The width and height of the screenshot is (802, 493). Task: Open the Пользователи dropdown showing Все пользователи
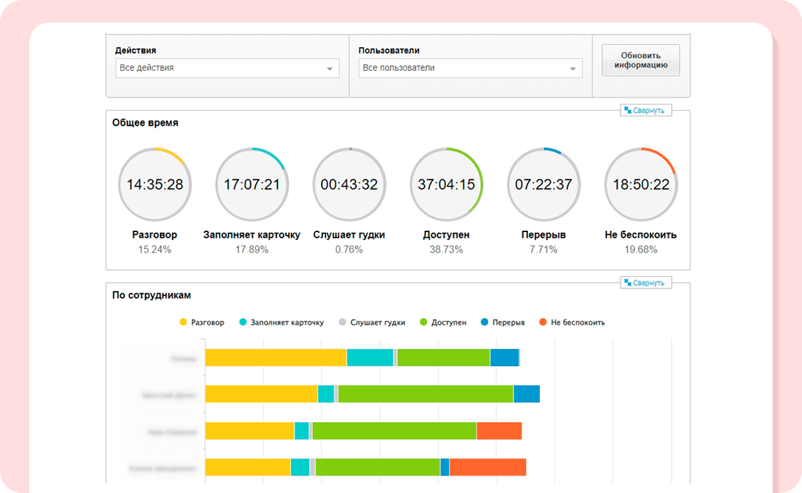470,68
